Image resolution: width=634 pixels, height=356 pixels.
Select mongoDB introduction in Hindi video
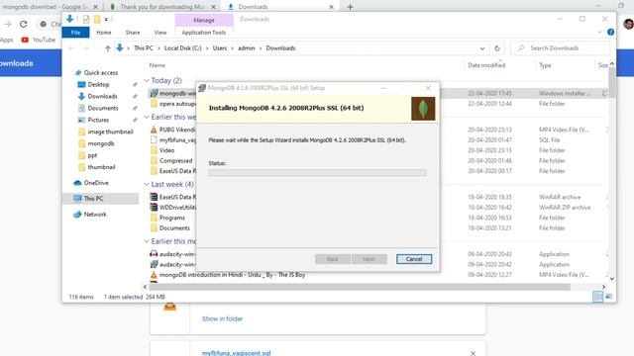pos(232,275)
